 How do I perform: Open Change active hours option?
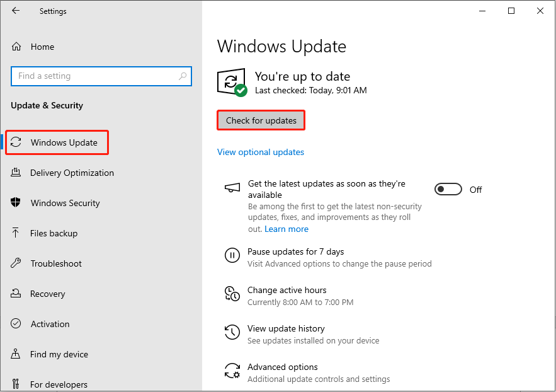287,290
